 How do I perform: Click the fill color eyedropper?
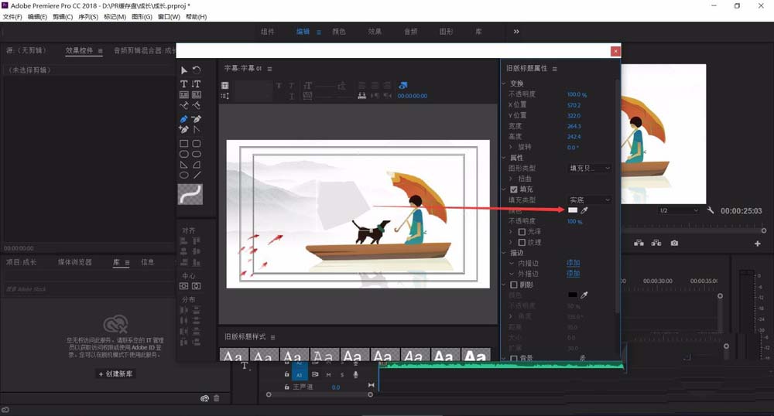(584, 210)
